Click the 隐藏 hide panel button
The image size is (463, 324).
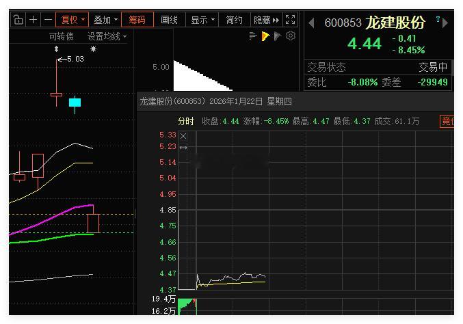266,20
